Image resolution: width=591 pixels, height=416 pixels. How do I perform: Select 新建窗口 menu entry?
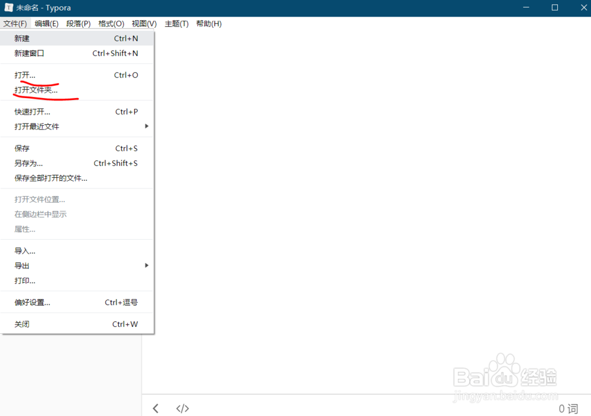point(77,53)
